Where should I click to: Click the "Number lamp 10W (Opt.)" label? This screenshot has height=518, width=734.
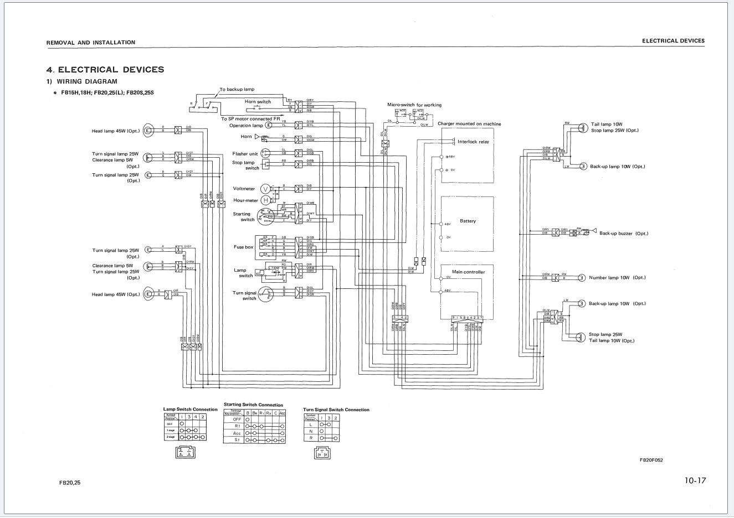[617, 278]
